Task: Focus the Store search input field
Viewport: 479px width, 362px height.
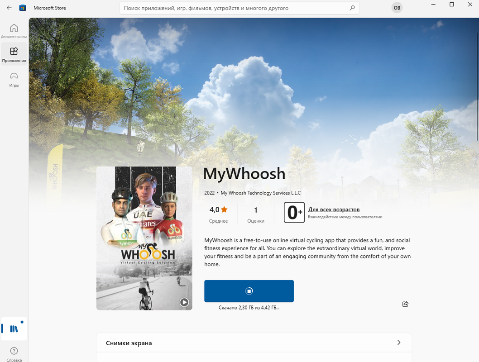Action: (x=235, y=8)
